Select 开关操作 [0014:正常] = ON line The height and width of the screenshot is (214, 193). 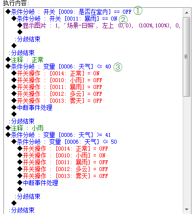tap(55, 73)
